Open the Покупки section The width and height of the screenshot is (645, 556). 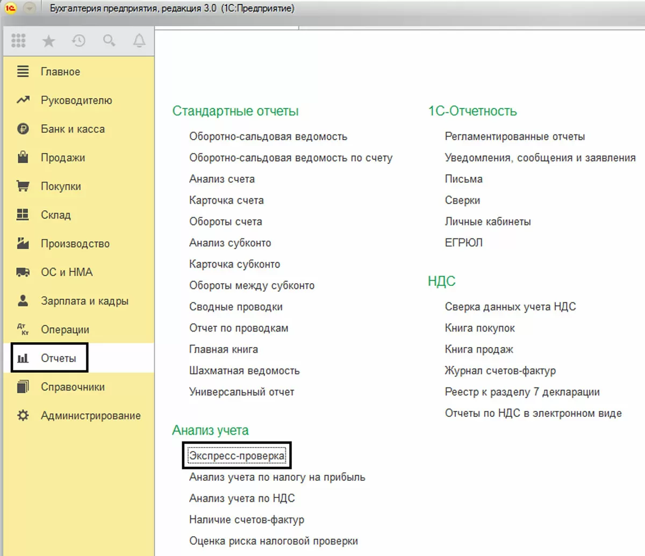[61, 186]
